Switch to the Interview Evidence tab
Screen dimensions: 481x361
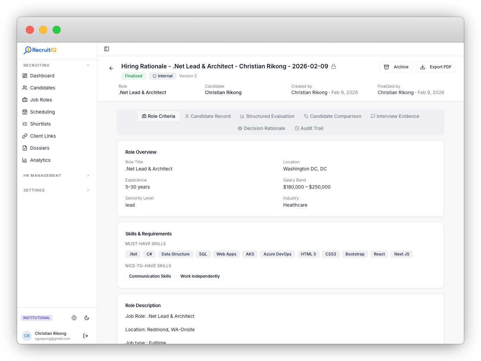click(395, 116)
